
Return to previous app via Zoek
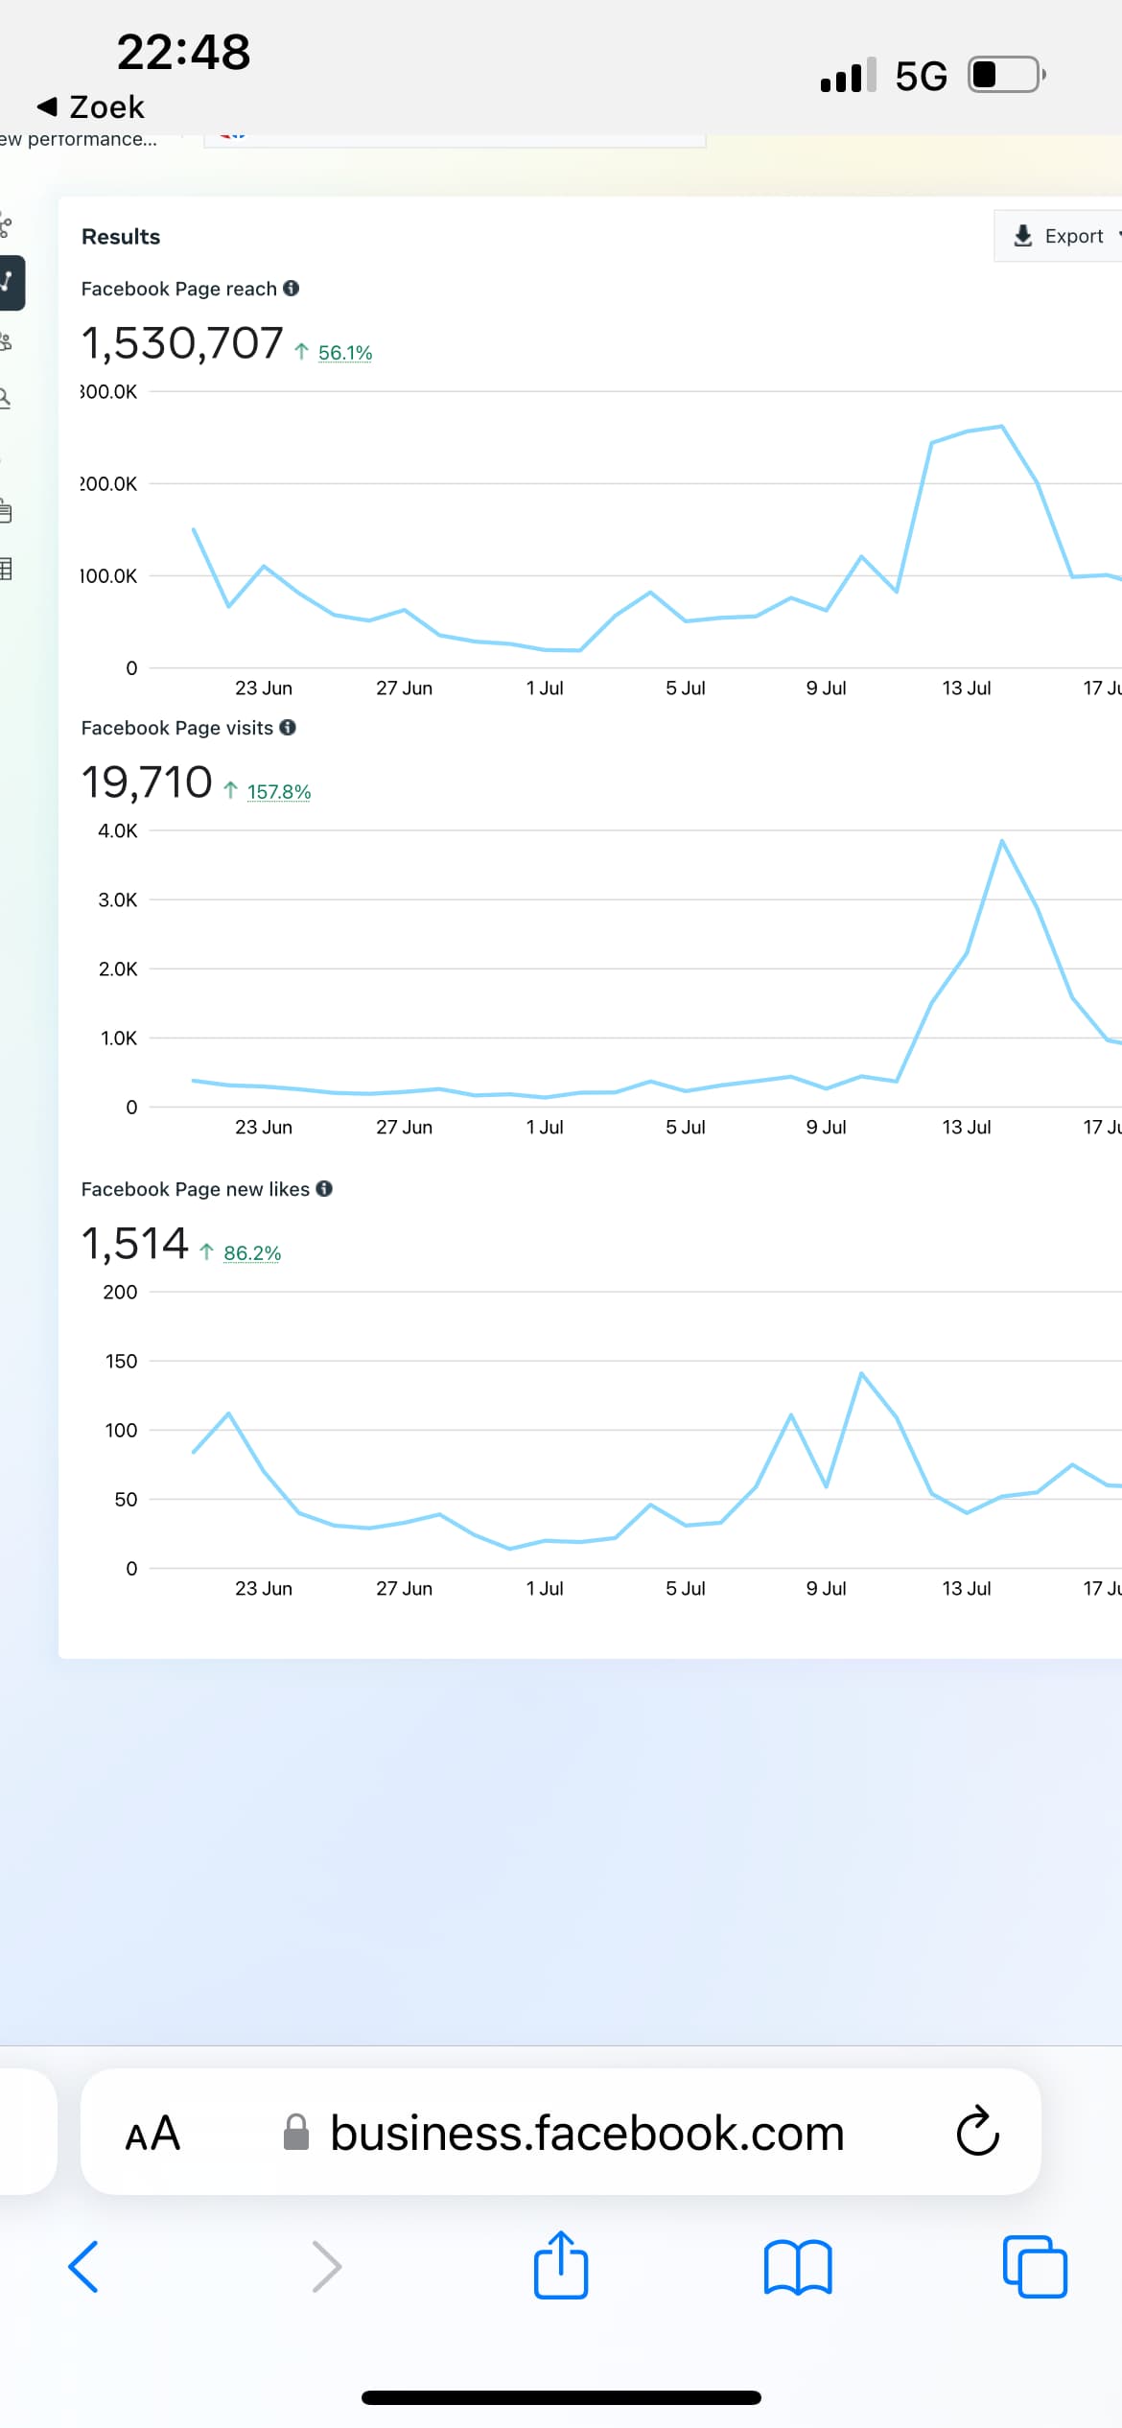91,106
